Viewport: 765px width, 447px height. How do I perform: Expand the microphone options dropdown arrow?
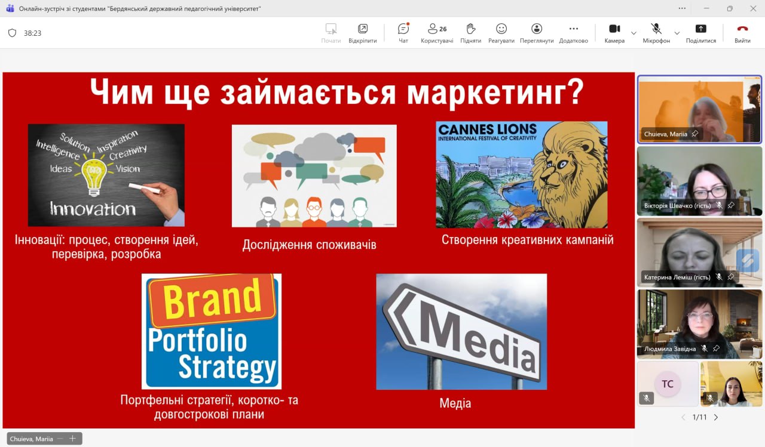click(677, 33)
